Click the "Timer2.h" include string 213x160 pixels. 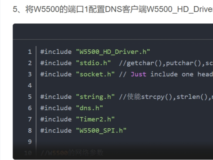(95, 119)
